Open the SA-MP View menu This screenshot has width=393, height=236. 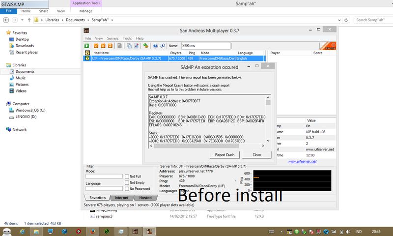[x=99, y=38]
